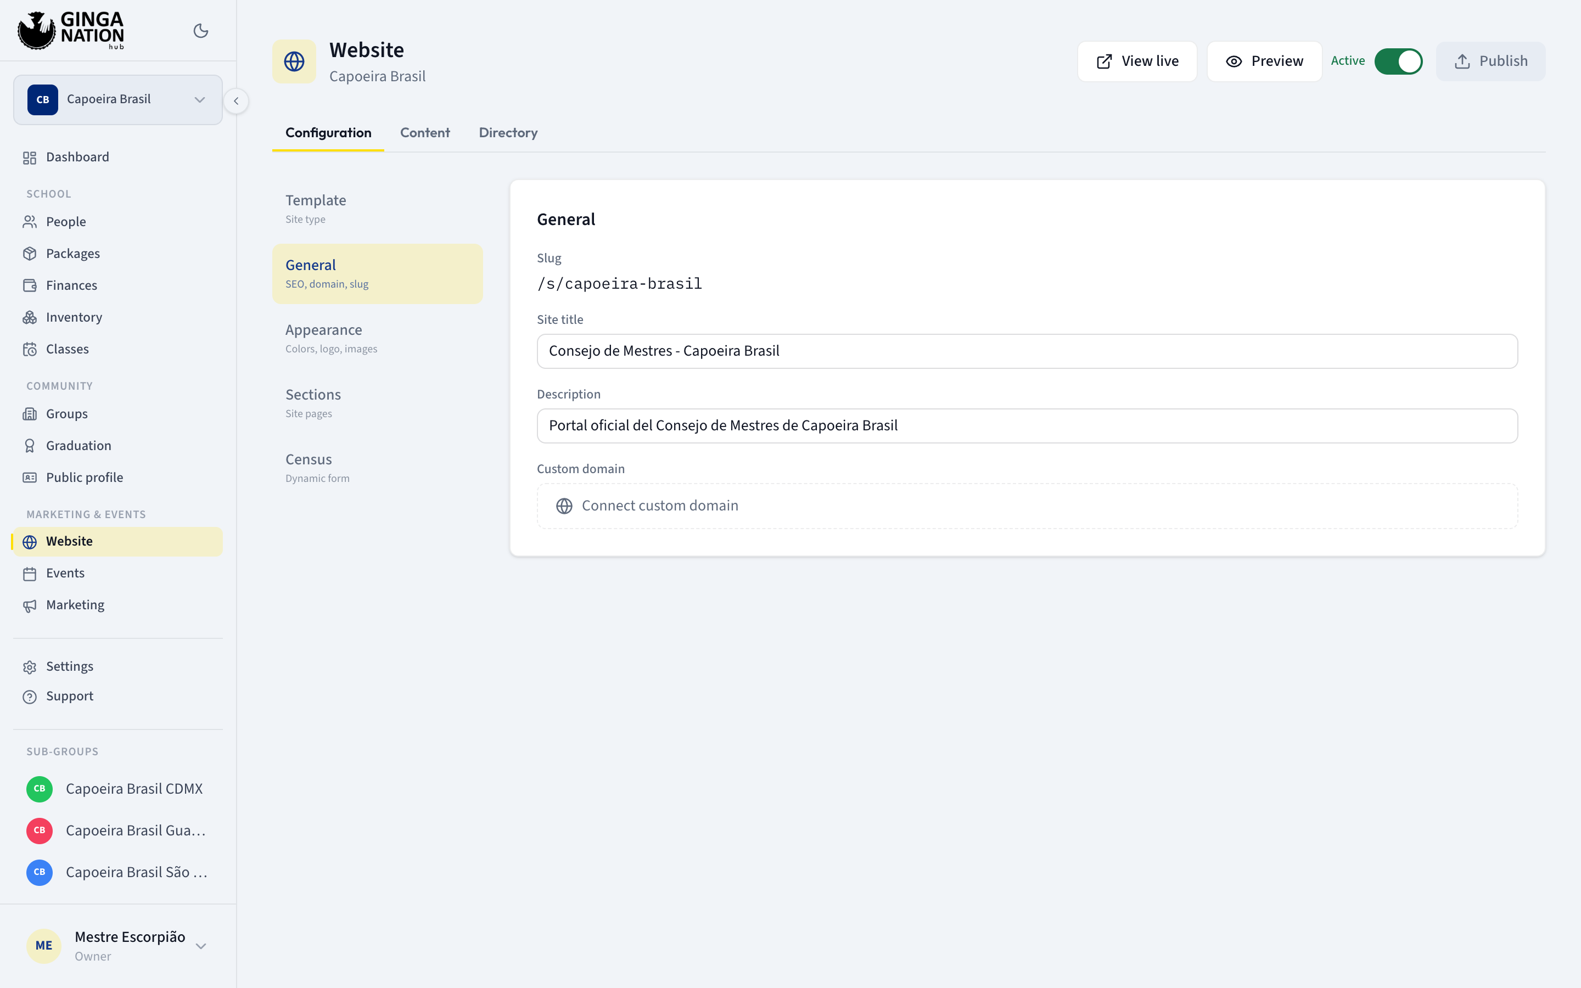The height and width of the screenshot is (988, 1581).
Task: Open the Classes page
Action: tap(117, 349)
